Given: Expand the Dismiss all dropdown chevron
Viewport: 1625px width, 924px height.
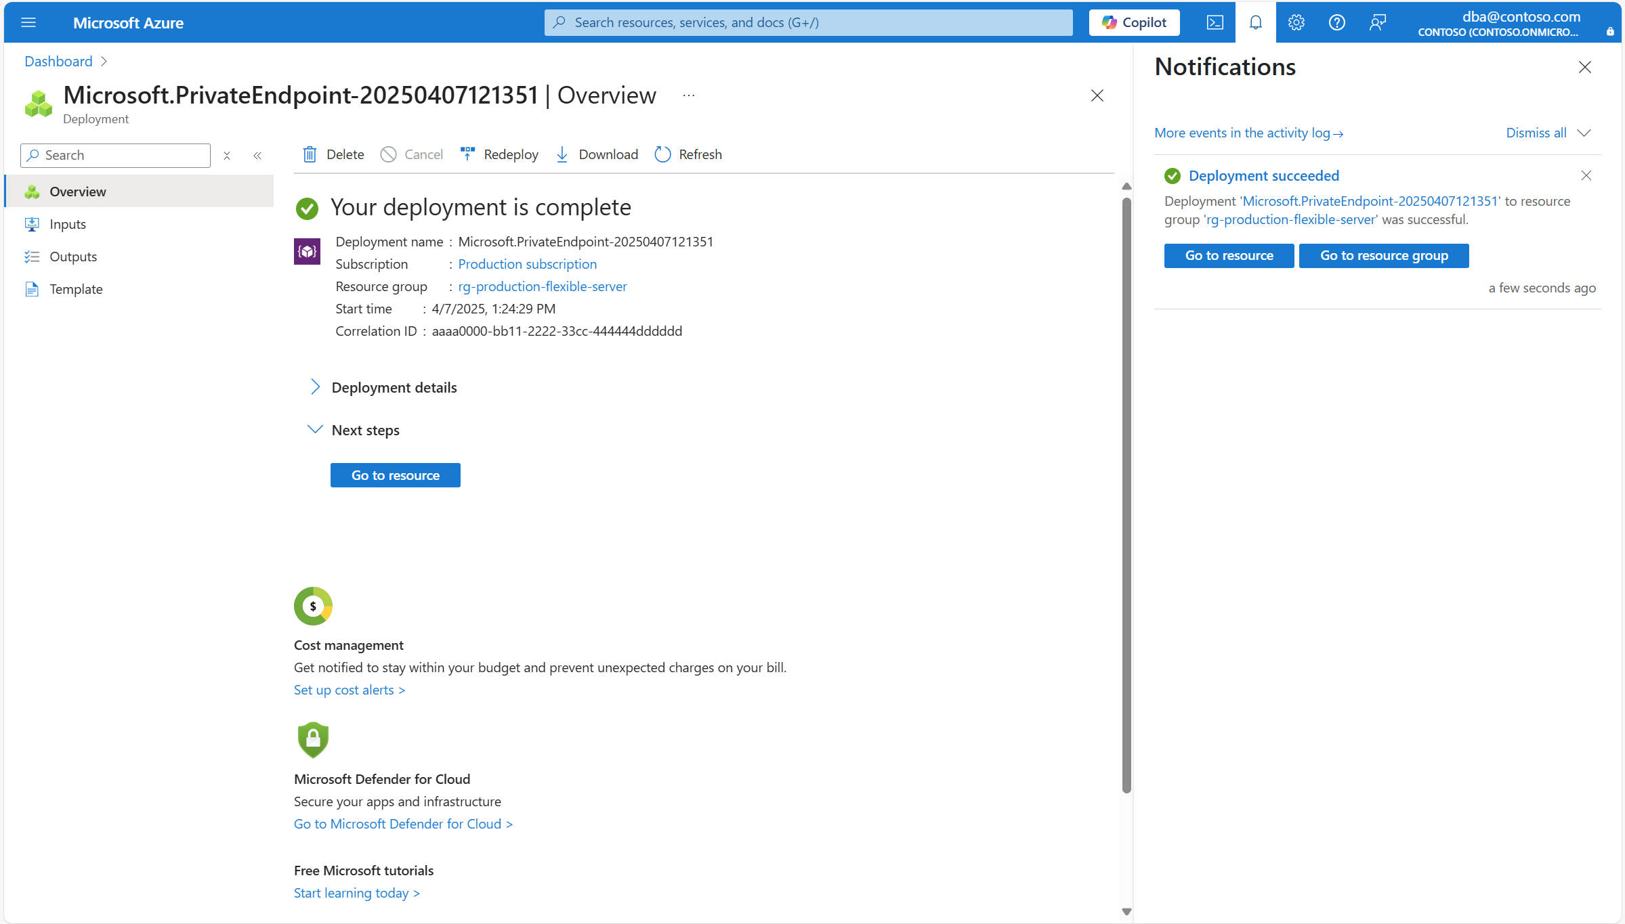Looking at the screenshot, I should click(1584, 133).
